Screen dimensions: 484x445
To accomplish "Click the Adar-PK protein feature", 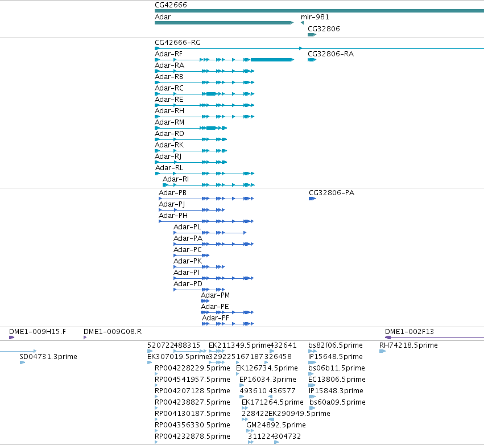I will pyautogui.click(x=199, y=267).
